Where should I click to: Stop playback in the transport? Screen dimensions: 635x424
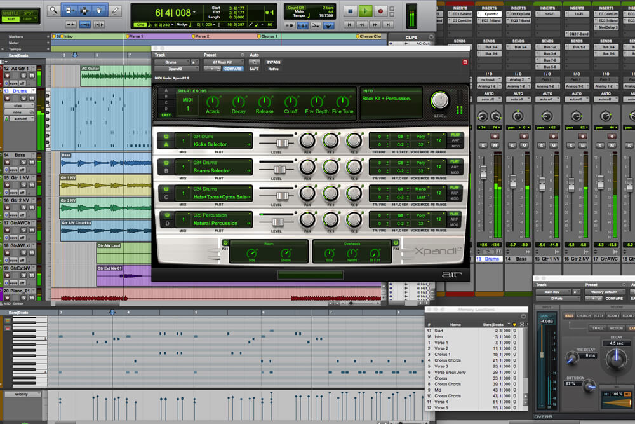click(x=351, y=11)
